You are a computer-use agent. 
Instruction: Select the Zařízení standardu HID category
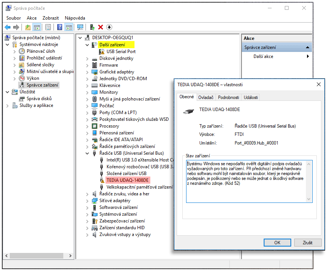coord(122,228)
